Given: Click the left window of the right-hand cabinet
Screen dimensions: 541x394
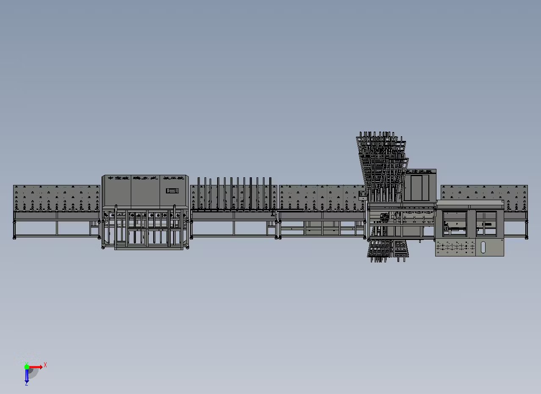Looking at the screenshot, I should 455,223.
